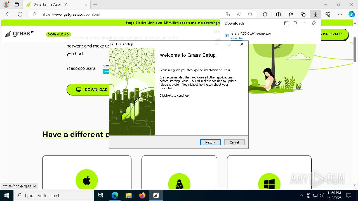Screen dimensions: 358x201
Task: Open Microsoft Edge from taskbar
Action: pyautogui.click(x=115, y=195)
